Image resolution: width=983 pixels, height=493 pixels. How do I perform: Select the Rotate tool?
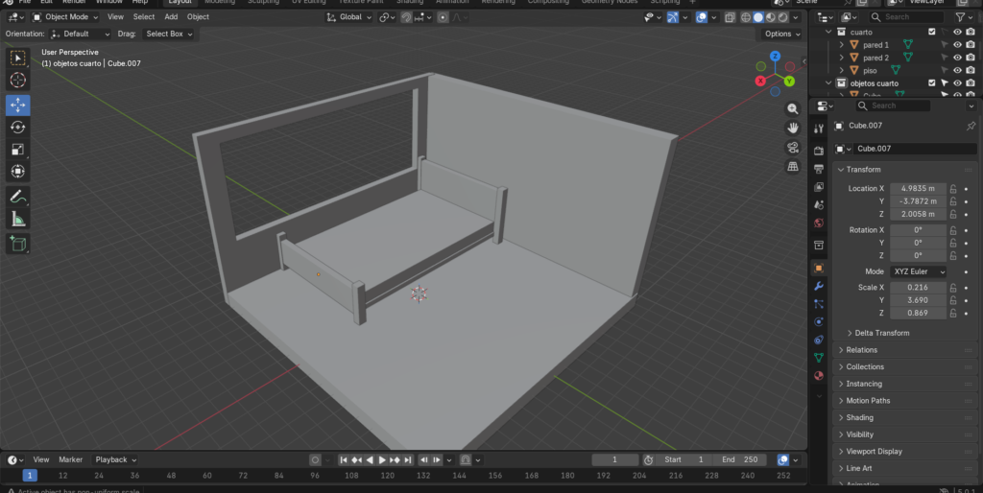pos(17,127)
